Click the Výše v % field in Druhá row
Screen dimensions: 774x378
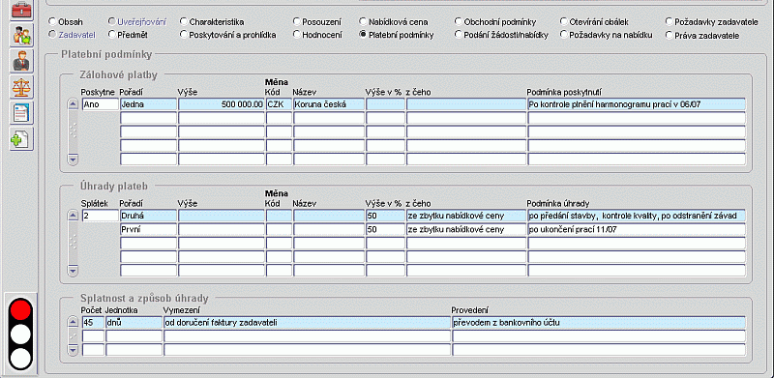(385, 216)
